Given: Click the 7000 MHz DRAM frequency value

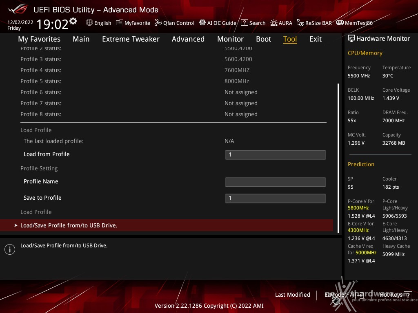Looking at the screenshot, I should tap(394, 121).
